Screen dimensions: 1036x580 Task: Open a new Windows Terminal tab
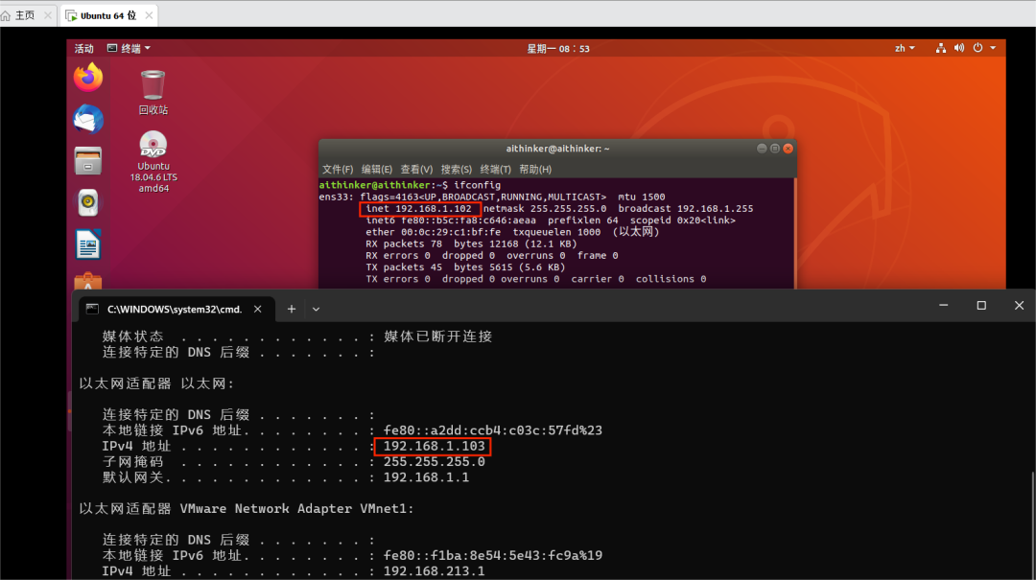pos(292,309)
